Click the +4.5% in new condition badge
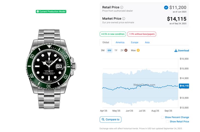Image resolution: width=200 pixels, height=132 pixels. point(113,34)
